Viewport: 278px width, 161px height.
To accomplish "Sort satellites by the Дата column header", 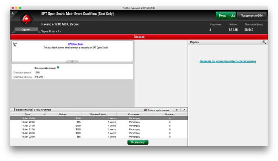I will [x=28, y=114].
